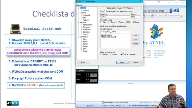Select the Raw connection type
This screenshot has height=108, width=192.
click(x=101, y=22)
